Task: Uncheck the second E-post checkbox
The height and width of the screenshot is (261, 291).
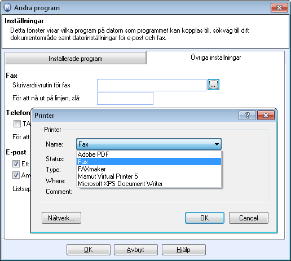Action: tap(16, 175)
